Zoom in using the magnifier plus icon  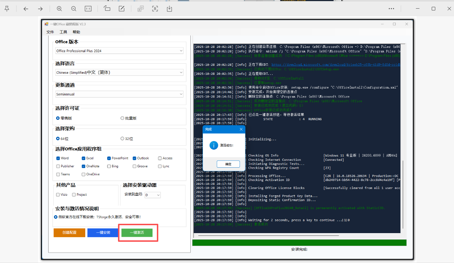pyautogui.click(x=59, y=9)
